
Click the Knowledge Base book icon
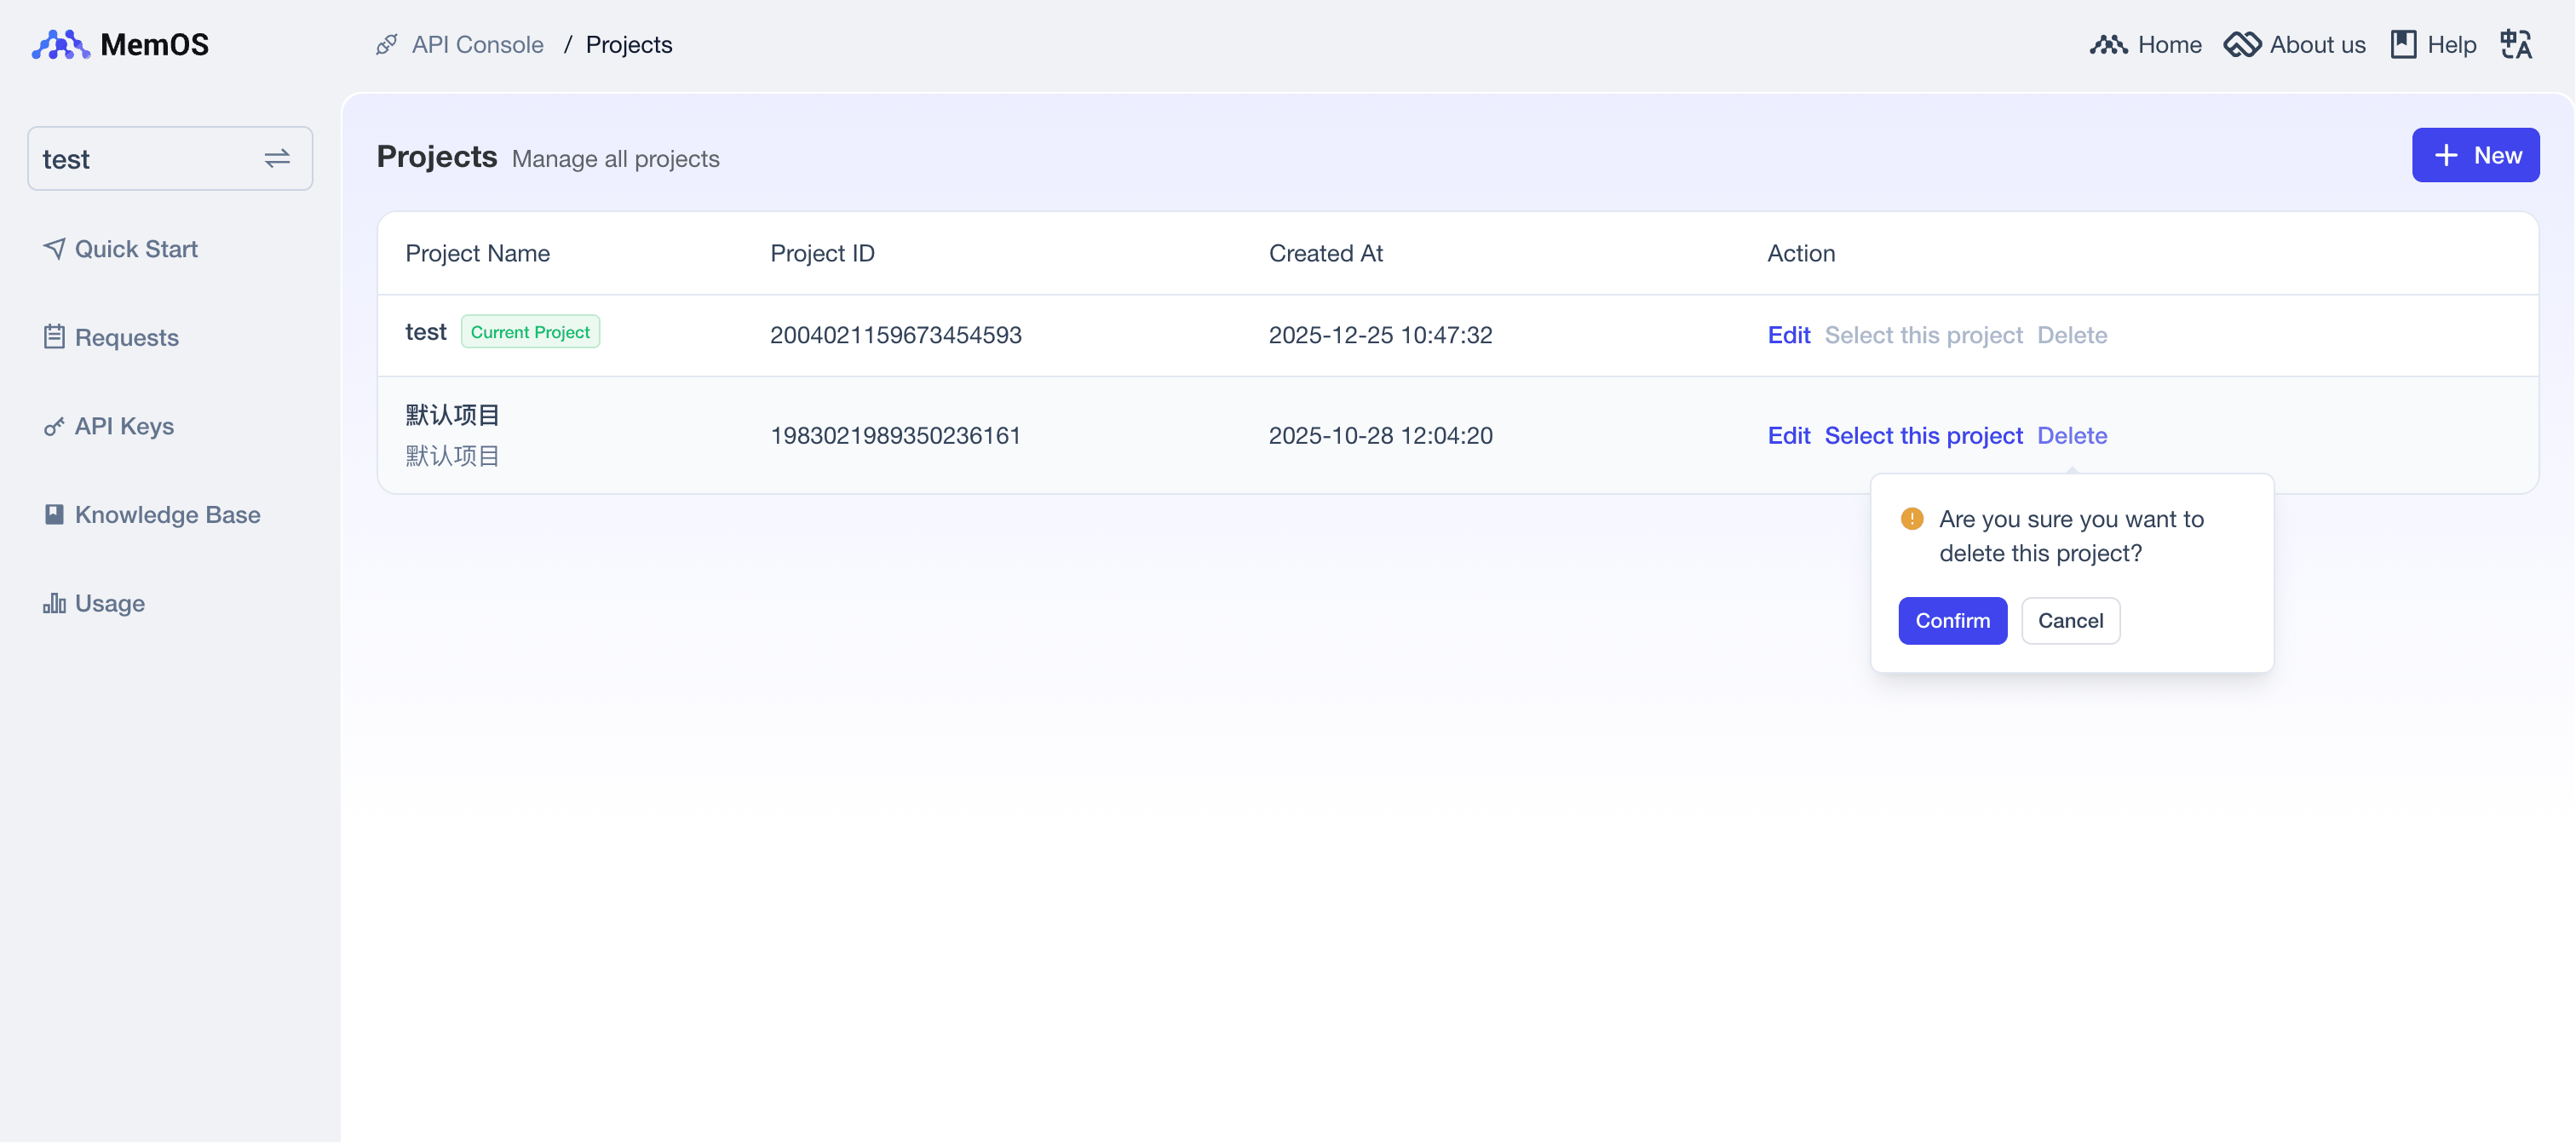54,515
